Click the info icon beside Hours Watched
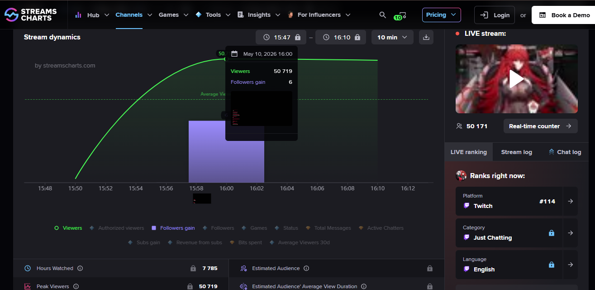This screenshot has height=290, width=595. pos(80,268)
